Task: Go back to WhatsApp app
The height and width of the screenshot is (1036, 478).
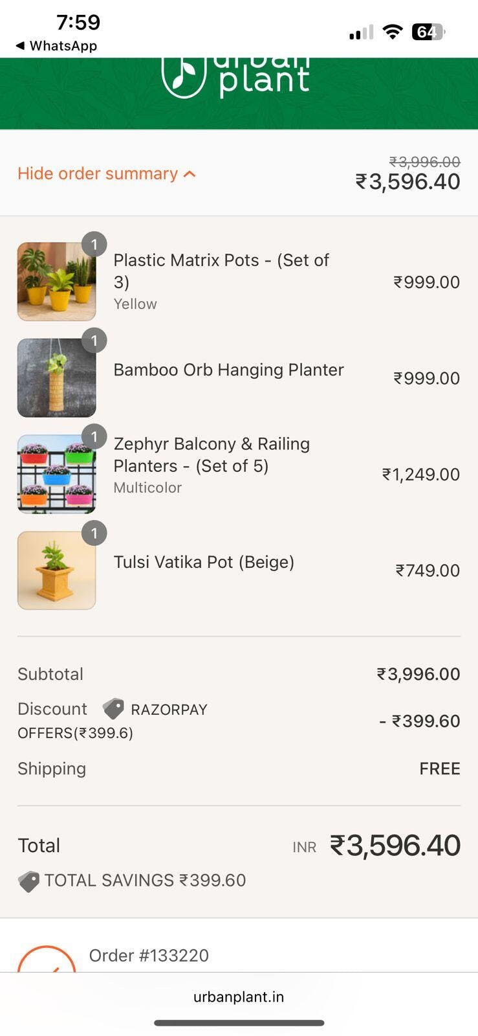Action: pyautogui.click(x=56, y=46)
